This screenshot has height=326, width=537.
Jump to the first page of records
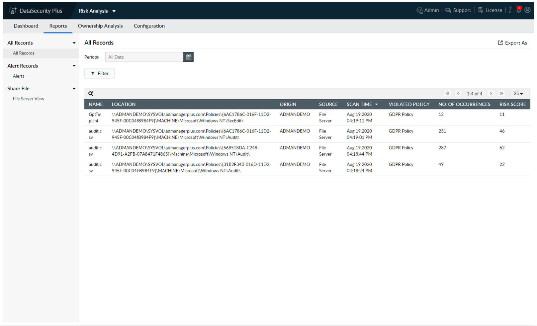pyautogui.click(x=448, y=94)
